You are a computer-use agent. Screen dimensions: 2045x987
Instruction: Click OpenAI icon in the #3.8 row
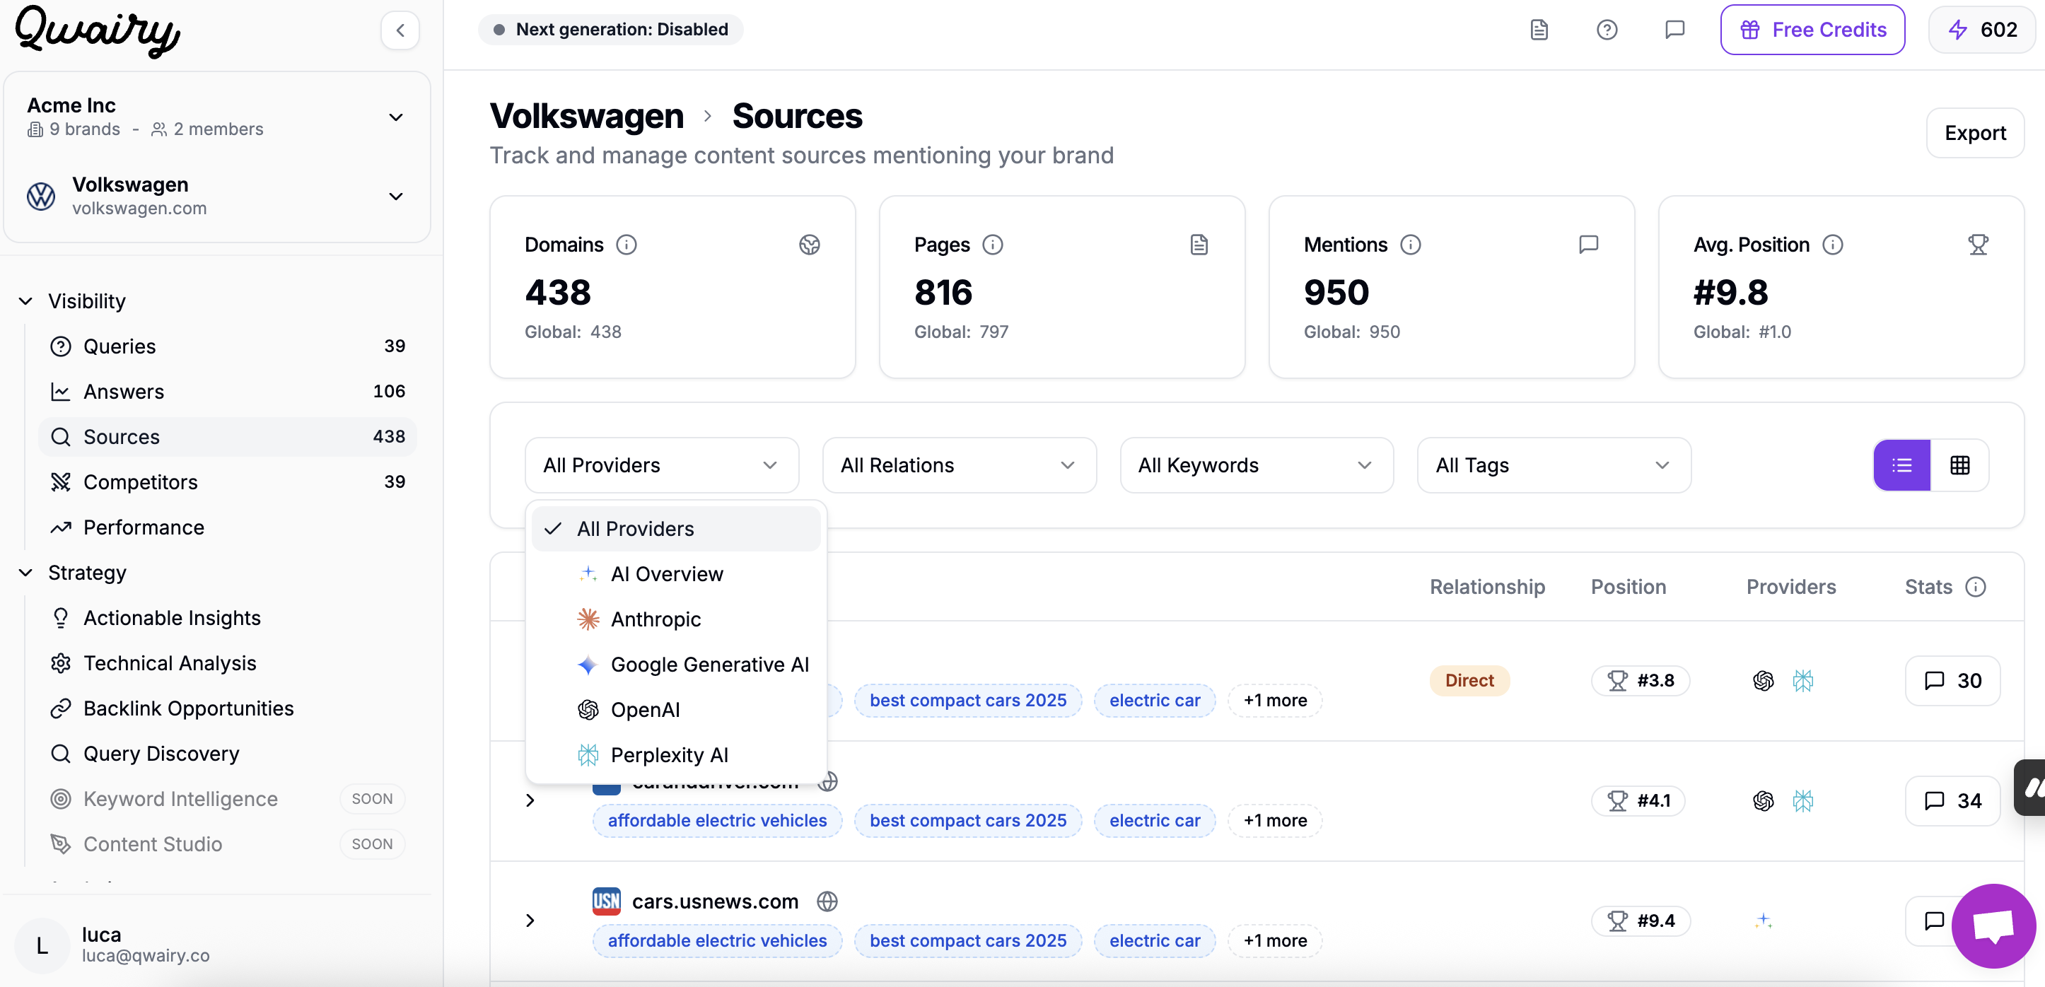pyautogui.click(x=1763, y=680)
